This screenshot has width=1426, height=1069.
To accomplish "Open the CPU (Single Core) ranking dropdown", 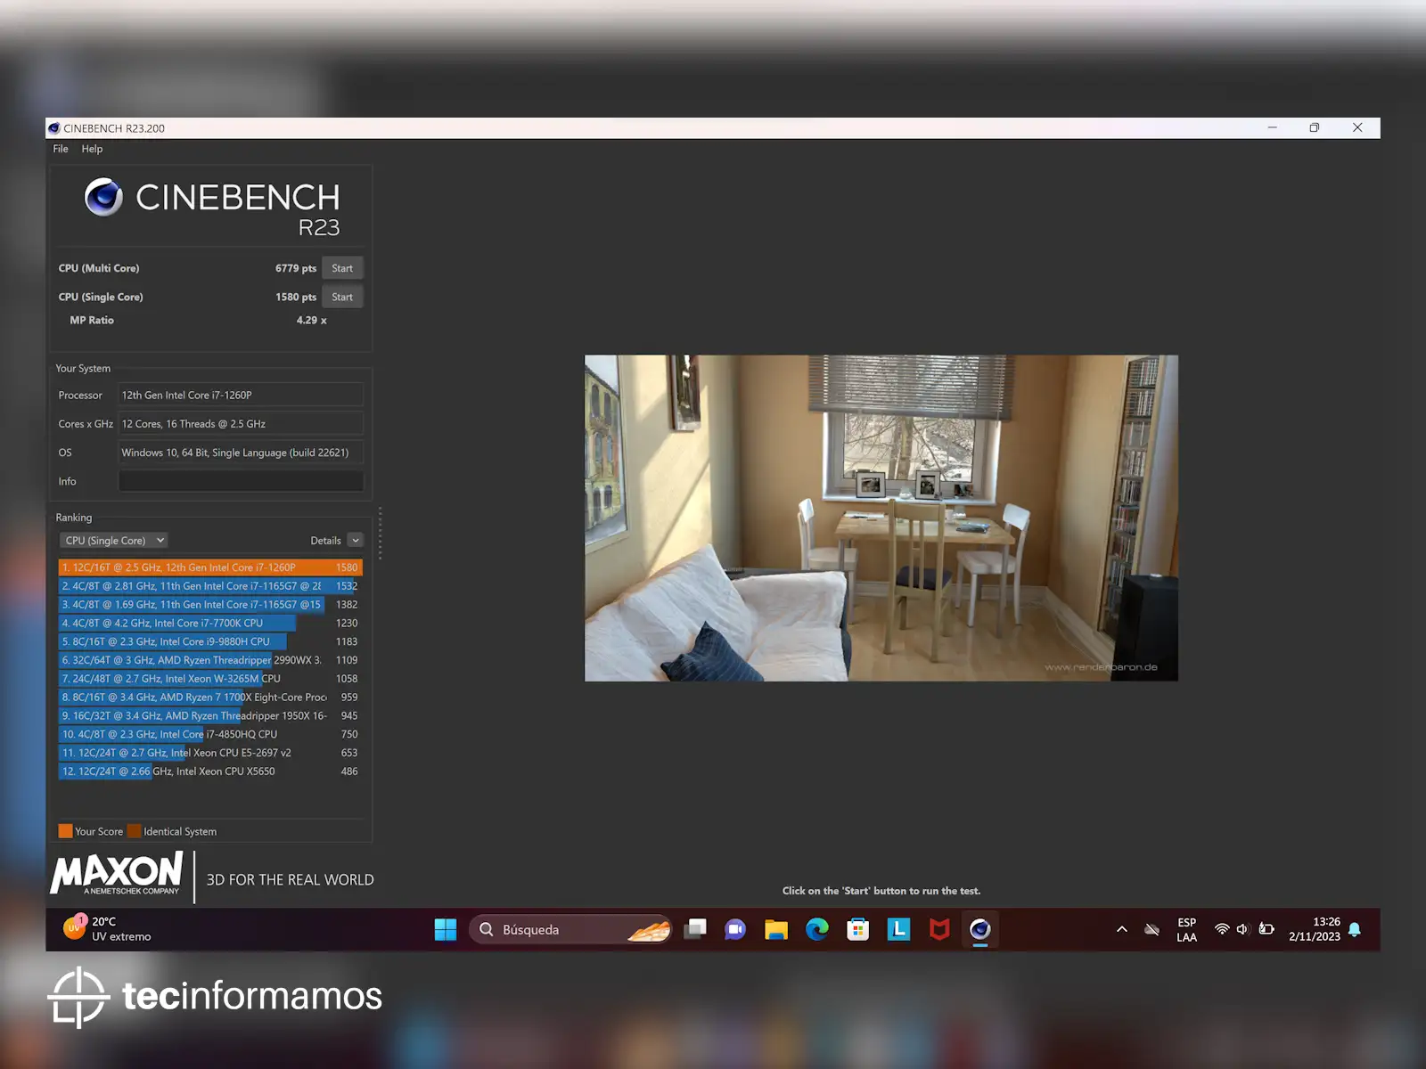I will pyautogui.click(x=114, y=541).
